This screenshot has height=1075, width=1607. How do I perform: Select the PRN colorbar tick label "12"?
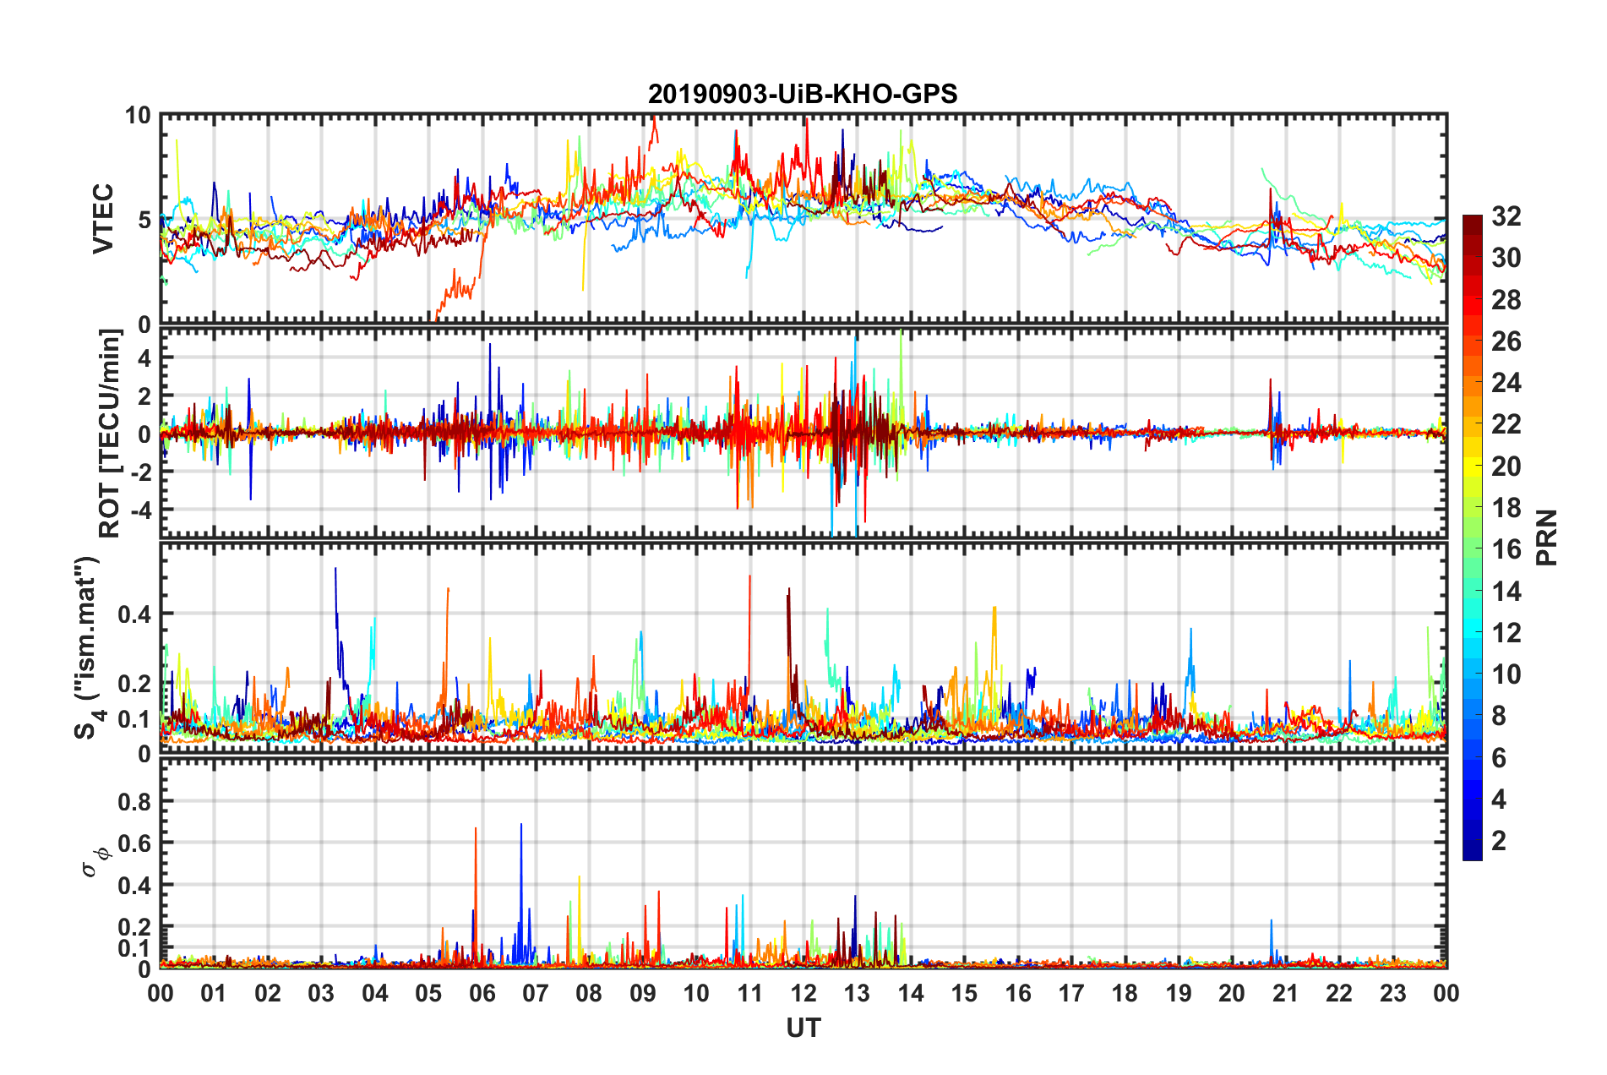[1506, 633]
